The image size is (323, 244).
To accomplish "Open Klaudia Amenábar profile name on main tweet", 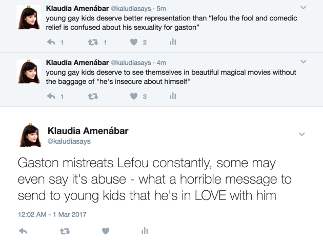I will (x=88, y=131).
